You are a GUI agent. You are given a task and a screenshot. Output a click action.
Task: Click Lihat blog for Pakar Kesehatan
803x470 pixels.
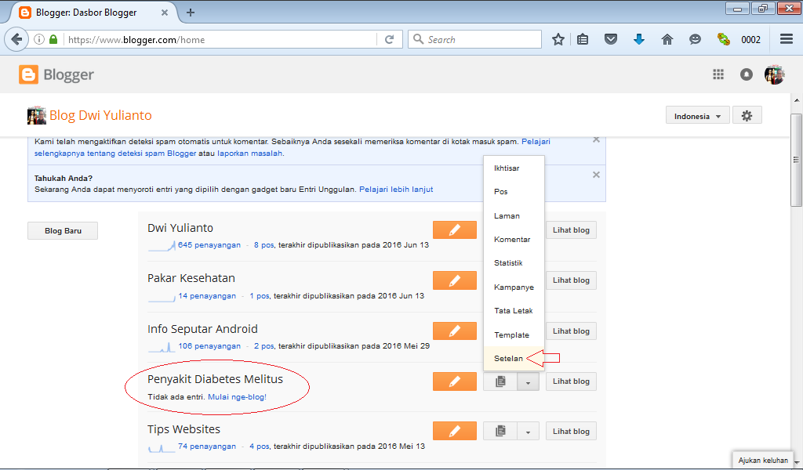pyautogui.click(x=571, y=280)
